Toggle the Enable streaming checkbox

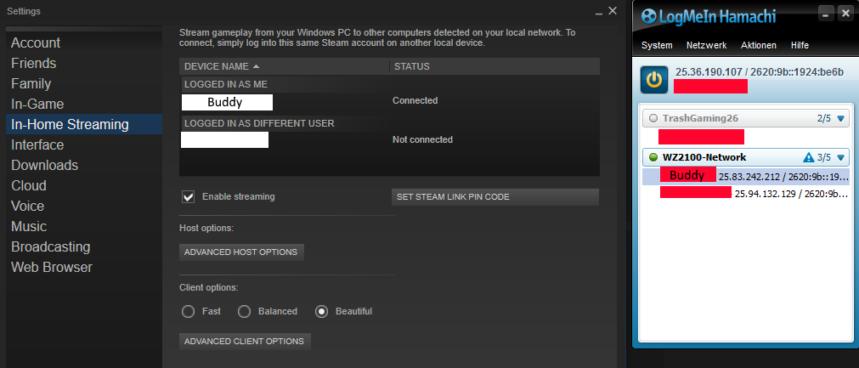click(x=189, y=196)
